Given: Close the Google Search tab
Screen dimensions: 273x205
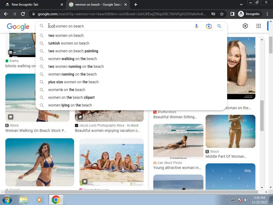Looking at the screenshot, I should point(126,5).
